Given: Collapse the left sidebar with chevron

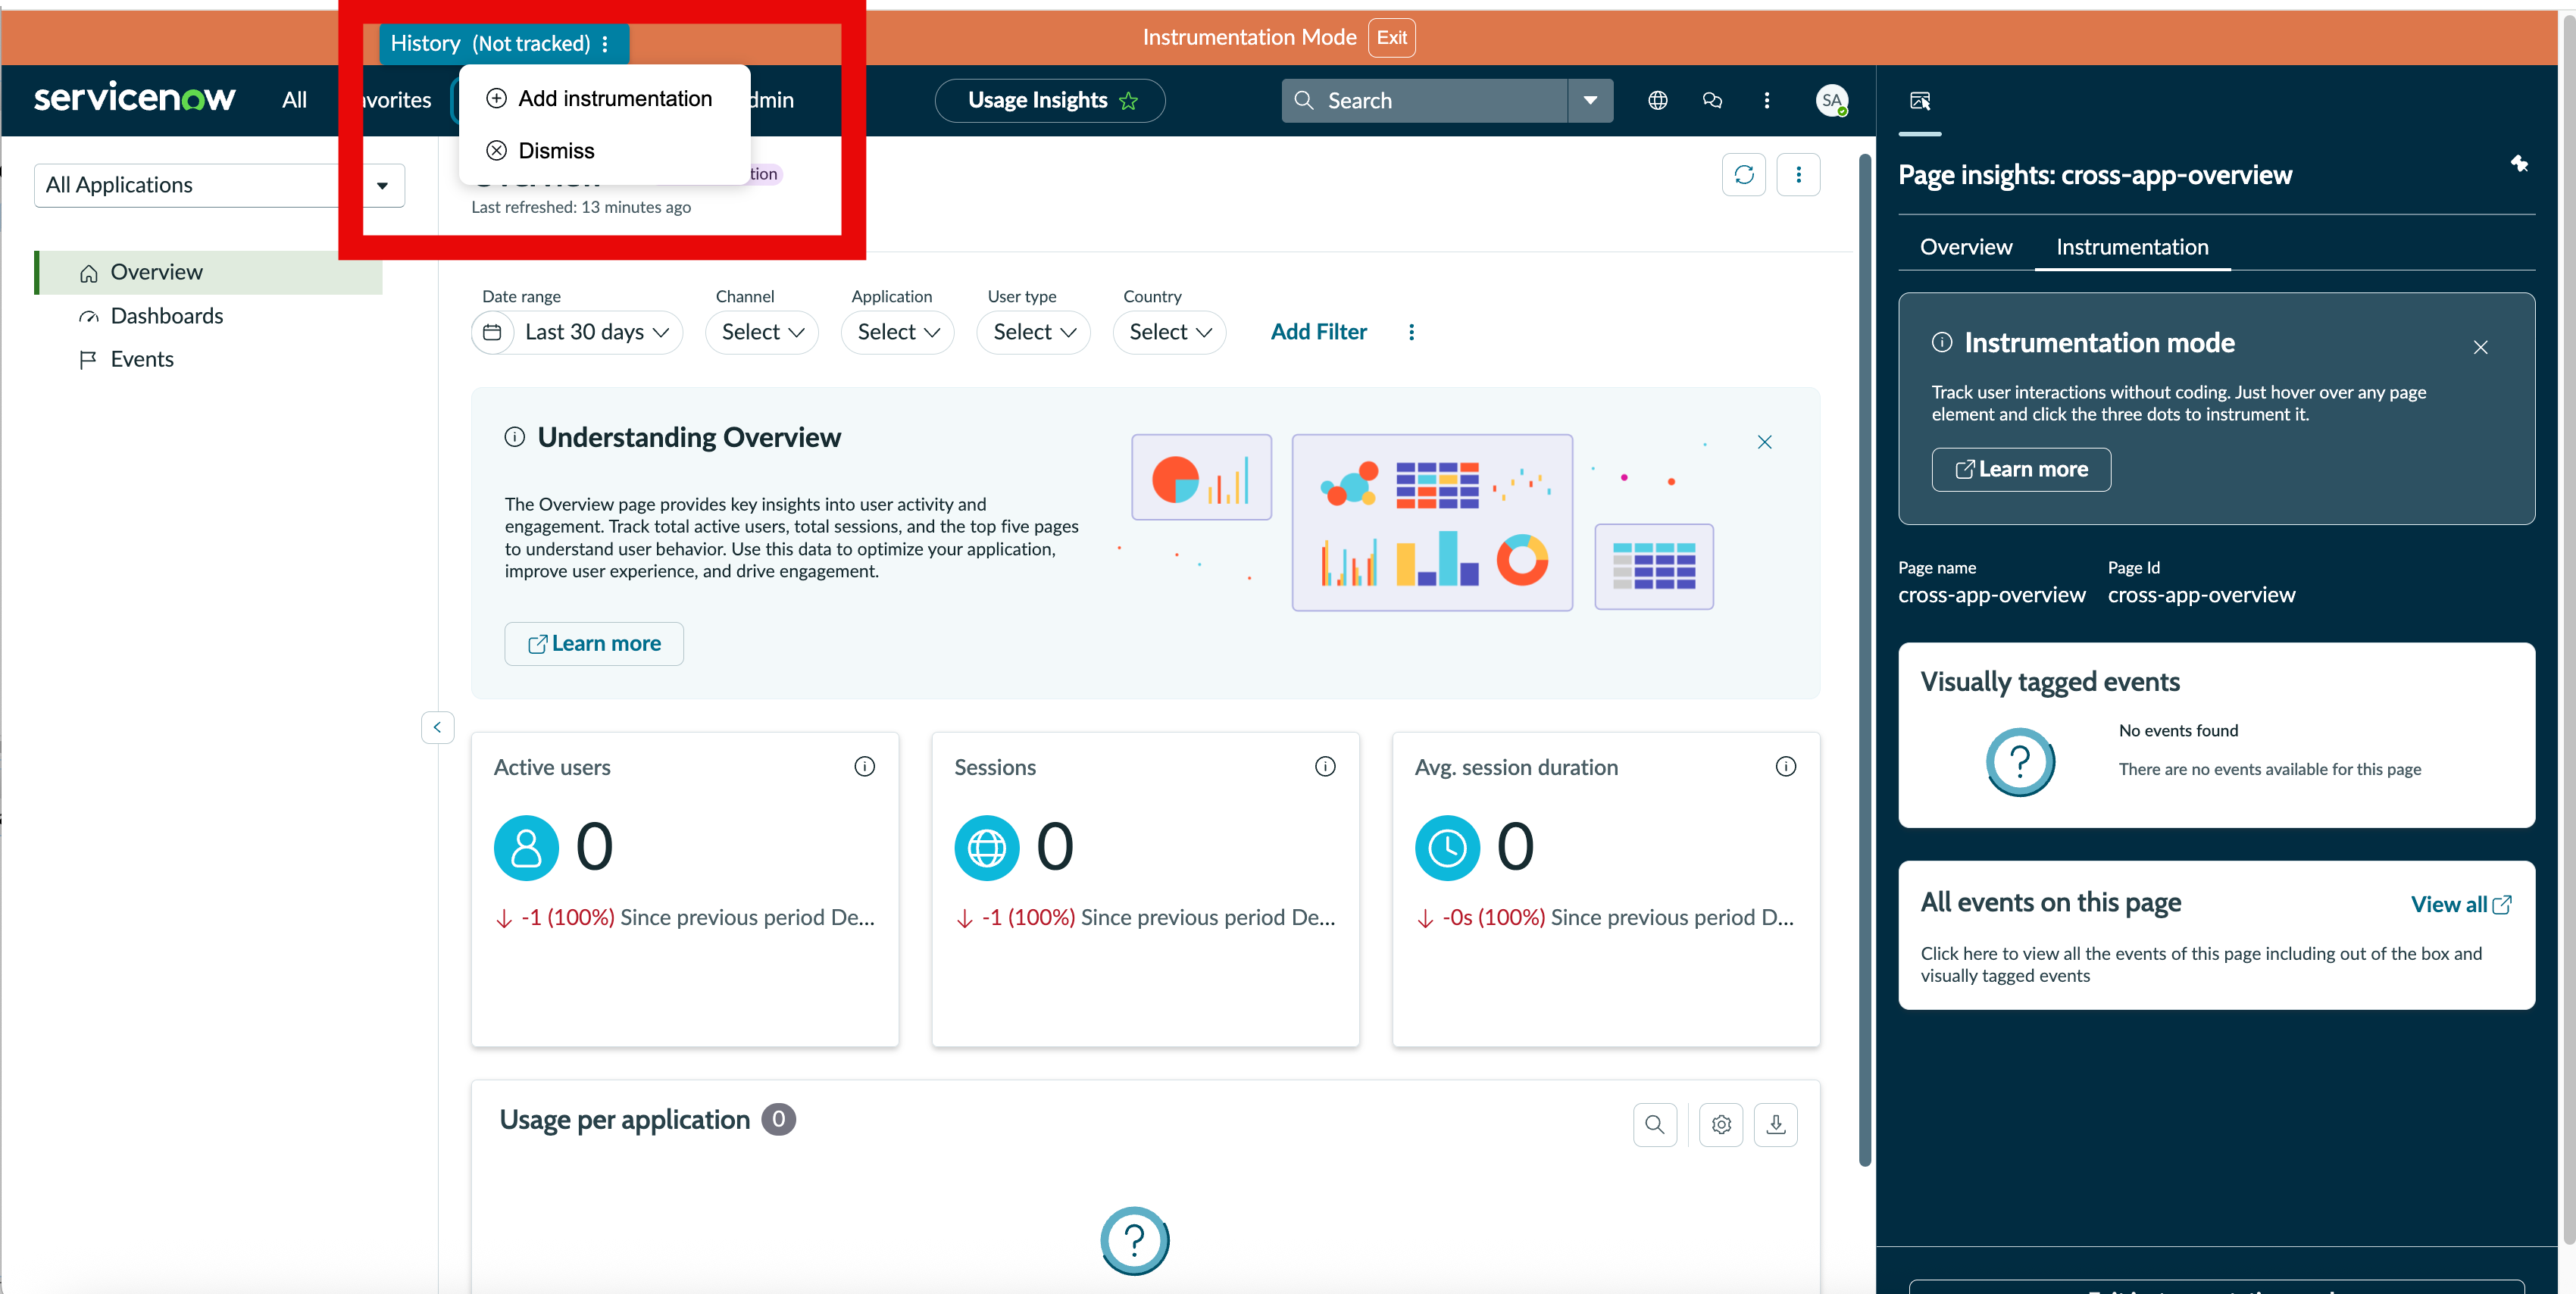Looking at the screenshot, I should coord(437,728).
